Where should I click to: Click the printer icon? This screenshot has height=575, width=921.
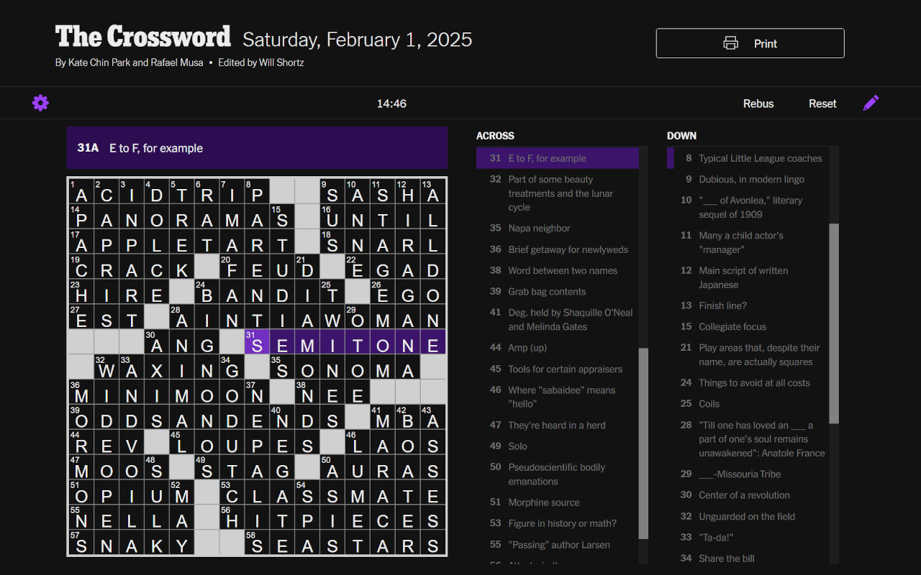click(x=730, y=43)
